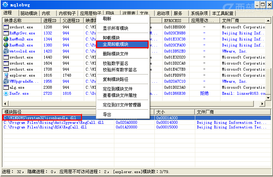
Task: Click the explorer.exe process icon
Action: 6,75
